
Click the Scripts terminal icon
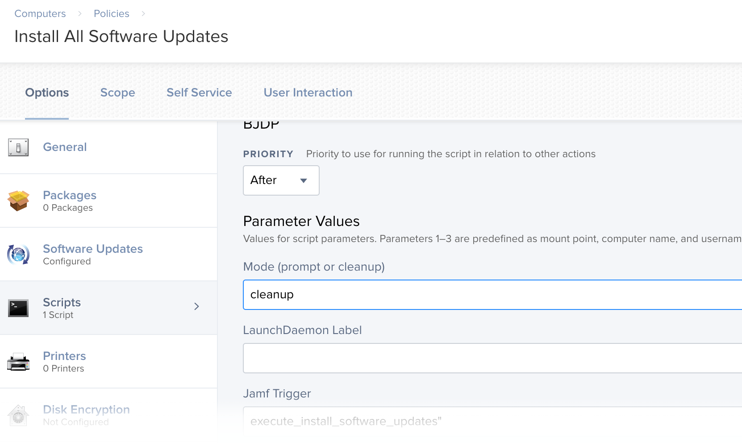(x=18, y=308)
